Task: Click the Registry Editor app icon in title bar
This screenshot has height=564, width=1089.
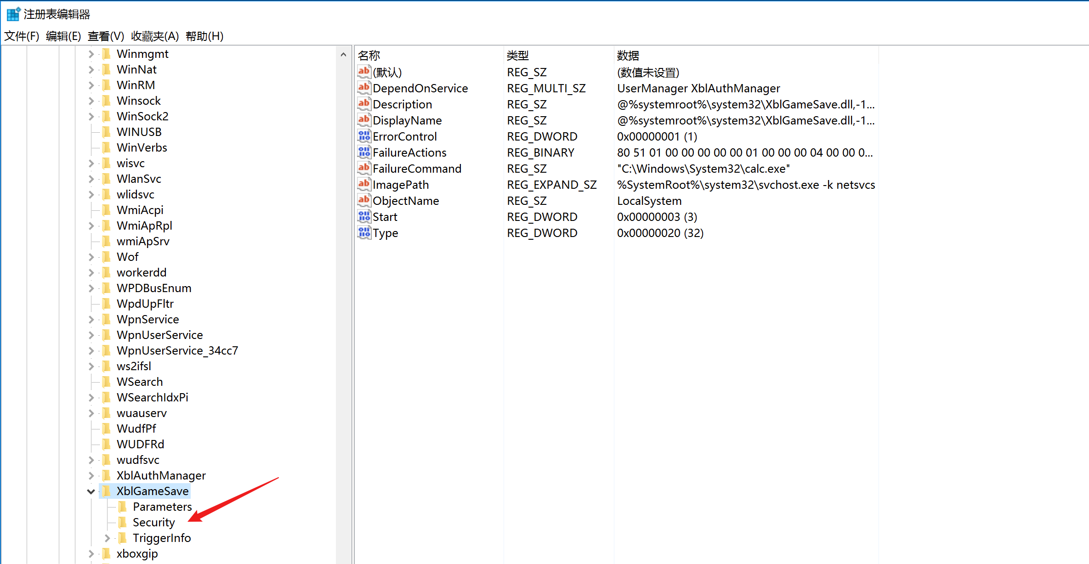Action: [x=13, y=14]
